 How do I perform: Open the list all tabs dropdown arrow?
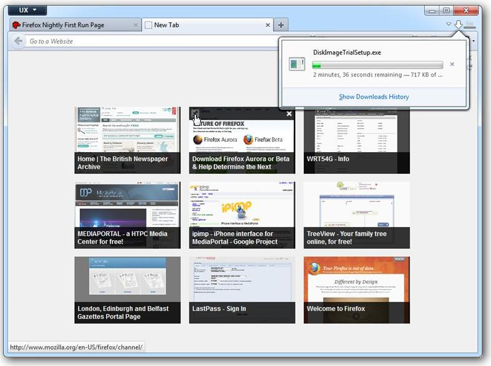coord(449,24)
